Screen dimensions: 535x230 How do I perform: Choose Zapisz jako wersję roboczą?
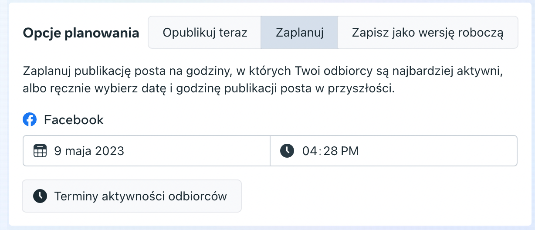(x=427, y=33)
